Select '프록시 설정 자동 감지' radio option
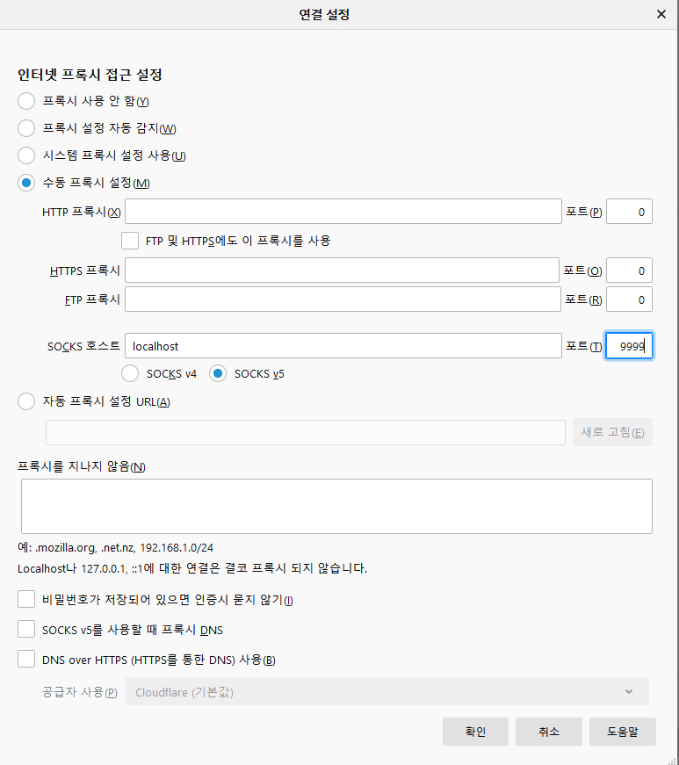The width and height of the screenshot is (679, 765). click(26, 128)
